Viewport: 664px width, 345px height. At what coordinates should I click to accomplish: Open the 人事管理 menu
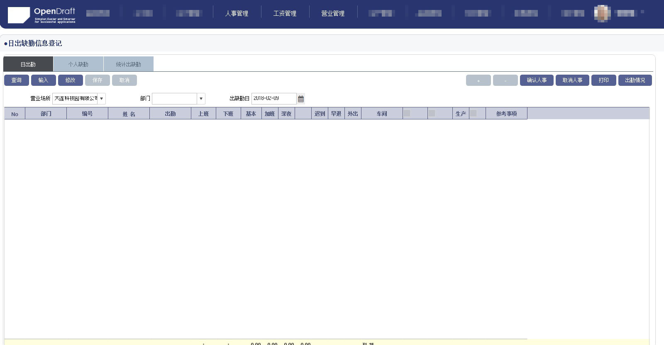[237, 13]
